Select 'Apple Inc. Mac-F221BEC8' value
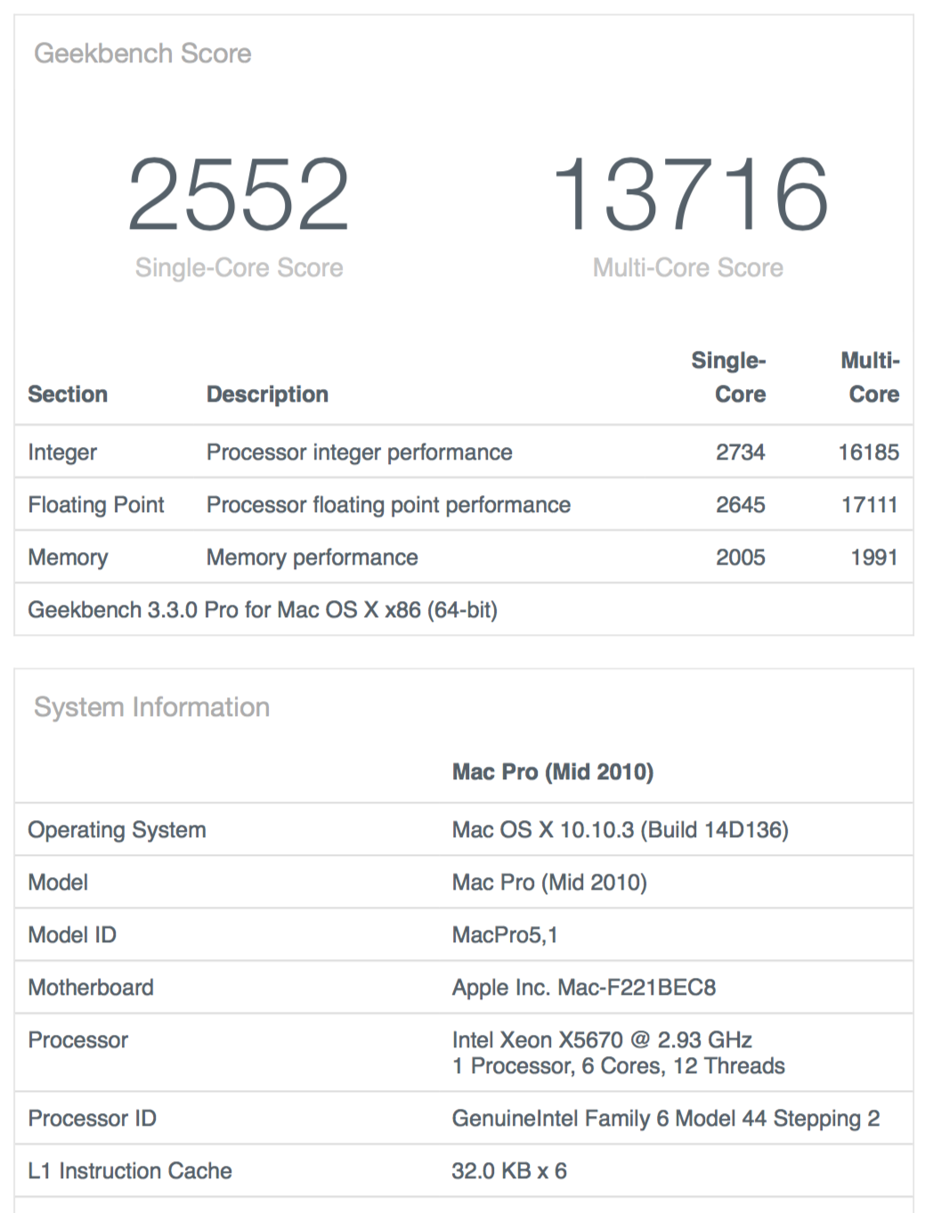The width and height of the screenshot is (933, 1213). pos(584,988)
